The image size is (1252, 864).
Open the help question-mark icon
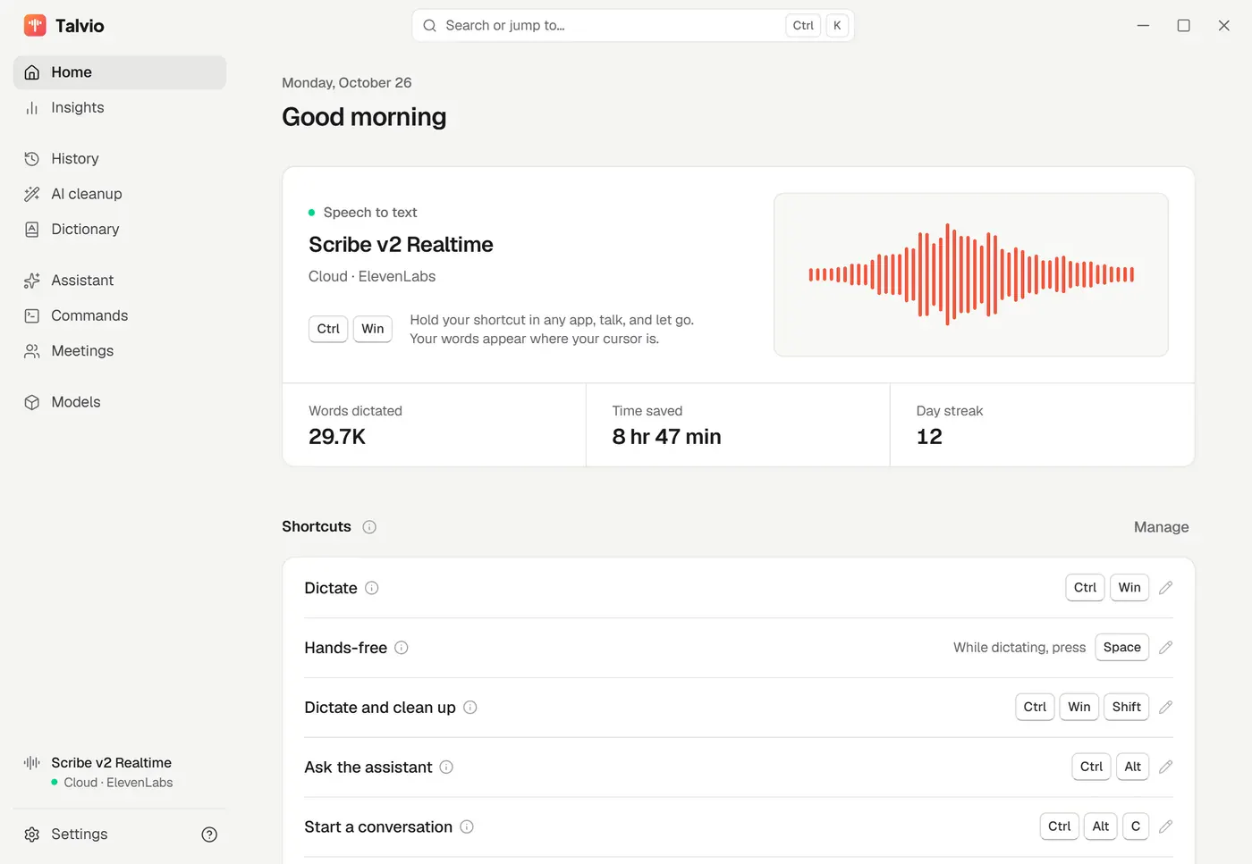pos(209,835)
